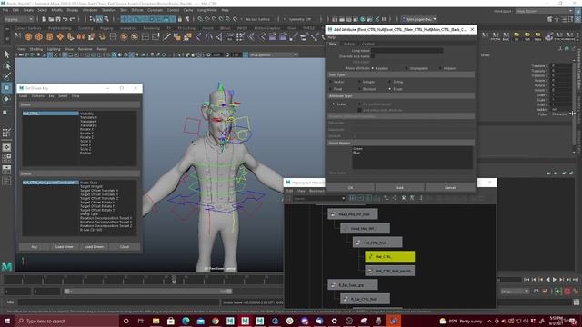
Task: Click the Maya logo icon at lower-left
Action: [x=6, y=266]
